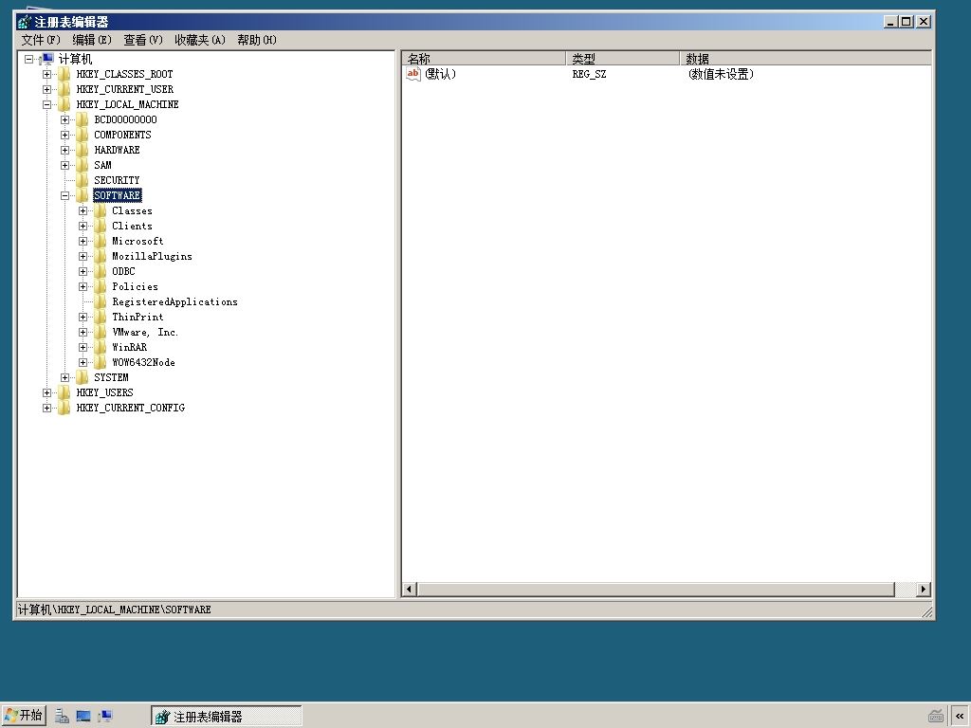Viewport: 971px width, 728px height.
Task: Click the BCD00000000 folder icon
Action: tap(82, 119)
